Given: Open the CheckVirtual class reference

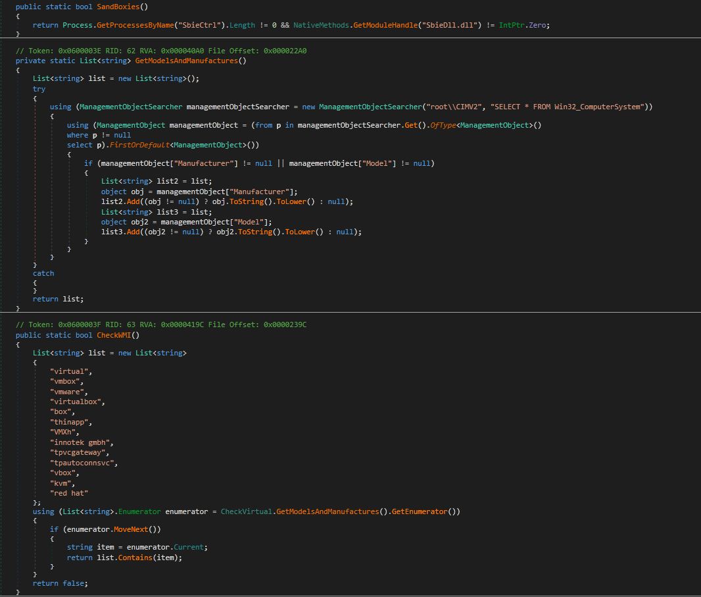Looking at the screenshot, I should coord(247,511).
